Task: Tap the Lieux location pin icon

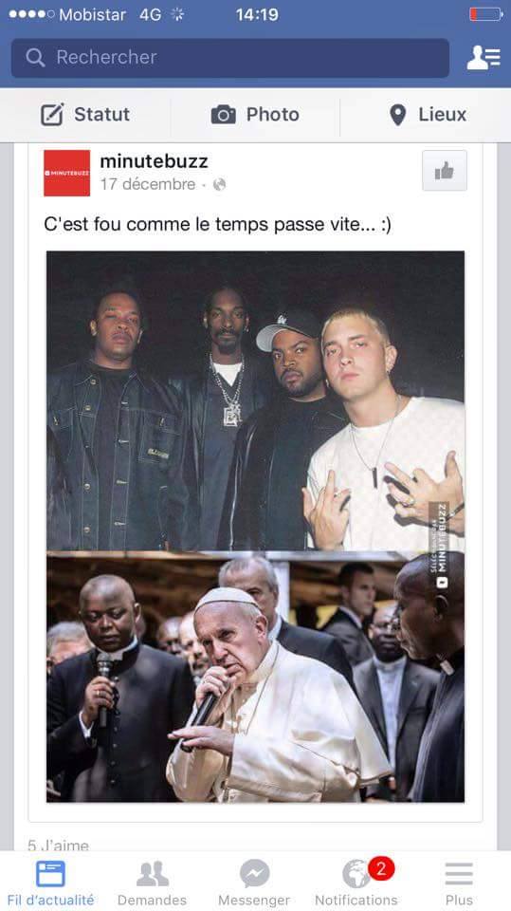Action: click(x=398, y=115)
